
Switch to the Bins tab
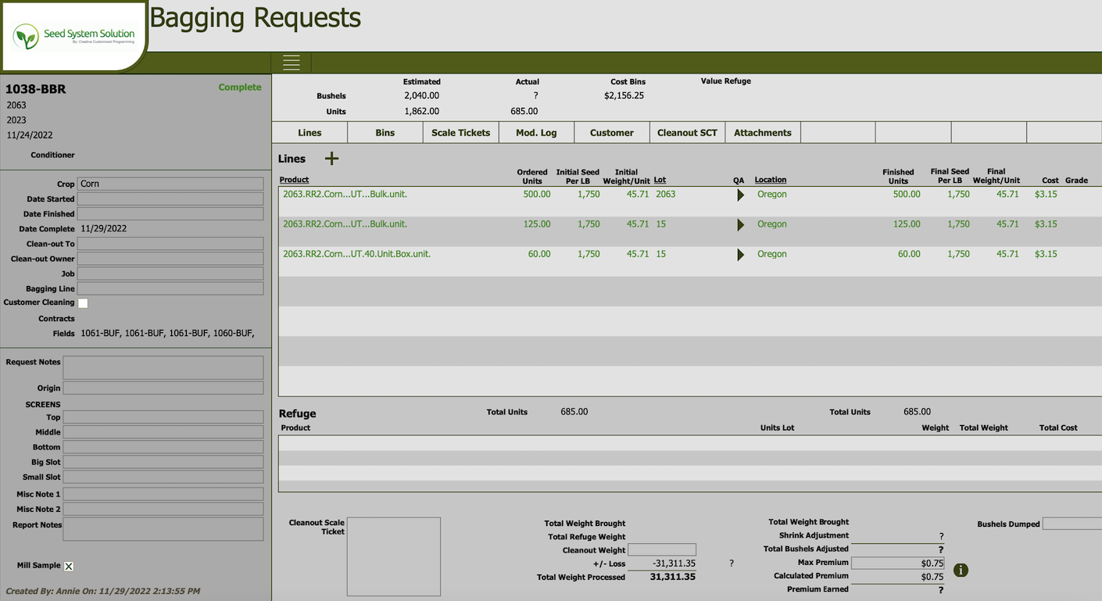385,133
